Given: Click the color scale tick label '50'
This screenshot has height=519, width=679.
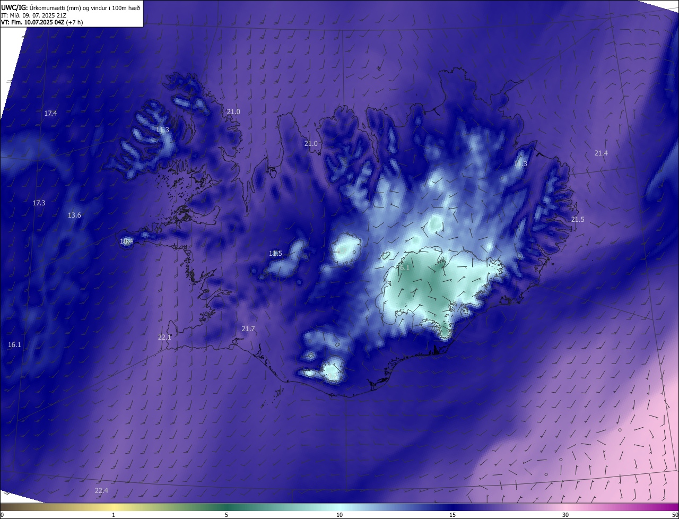Looking at the screenshot, I should tap(675, 515).
